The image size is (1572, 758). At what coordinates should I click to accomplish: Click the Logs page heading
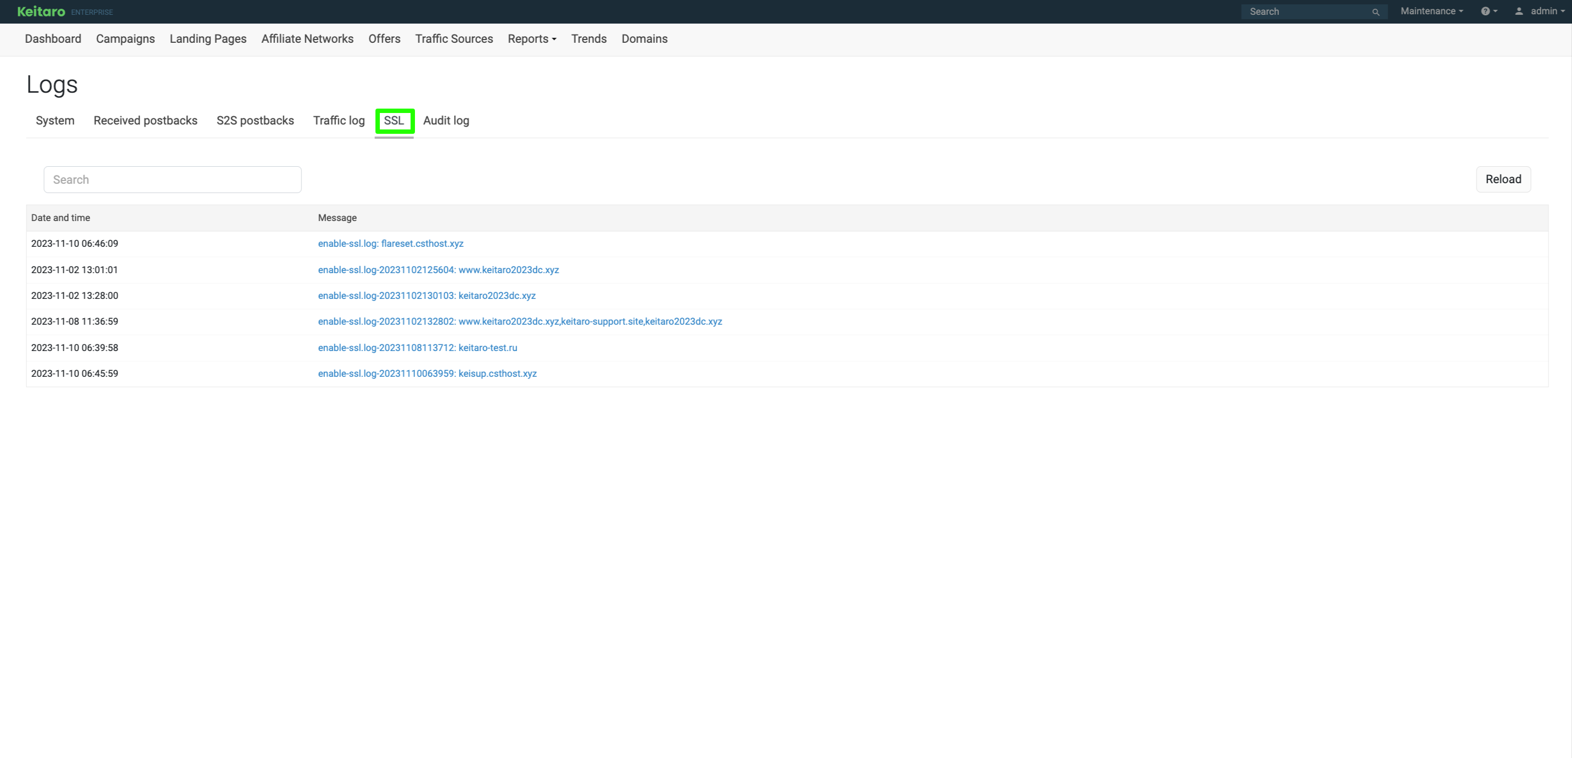coord(52,85)
